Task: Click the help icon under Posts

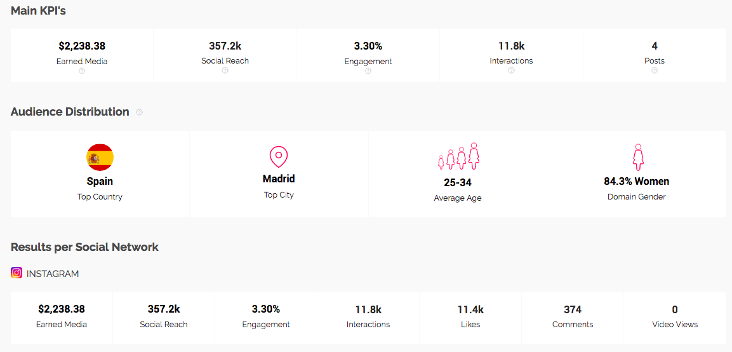Action: 654,71
